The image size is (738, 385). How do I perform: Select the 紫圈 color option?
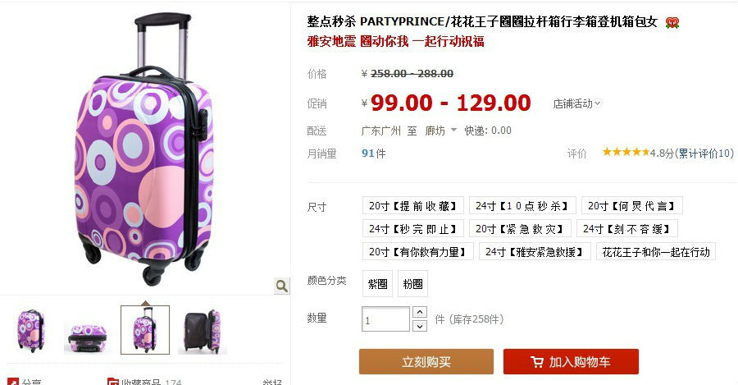pos(377,284)
